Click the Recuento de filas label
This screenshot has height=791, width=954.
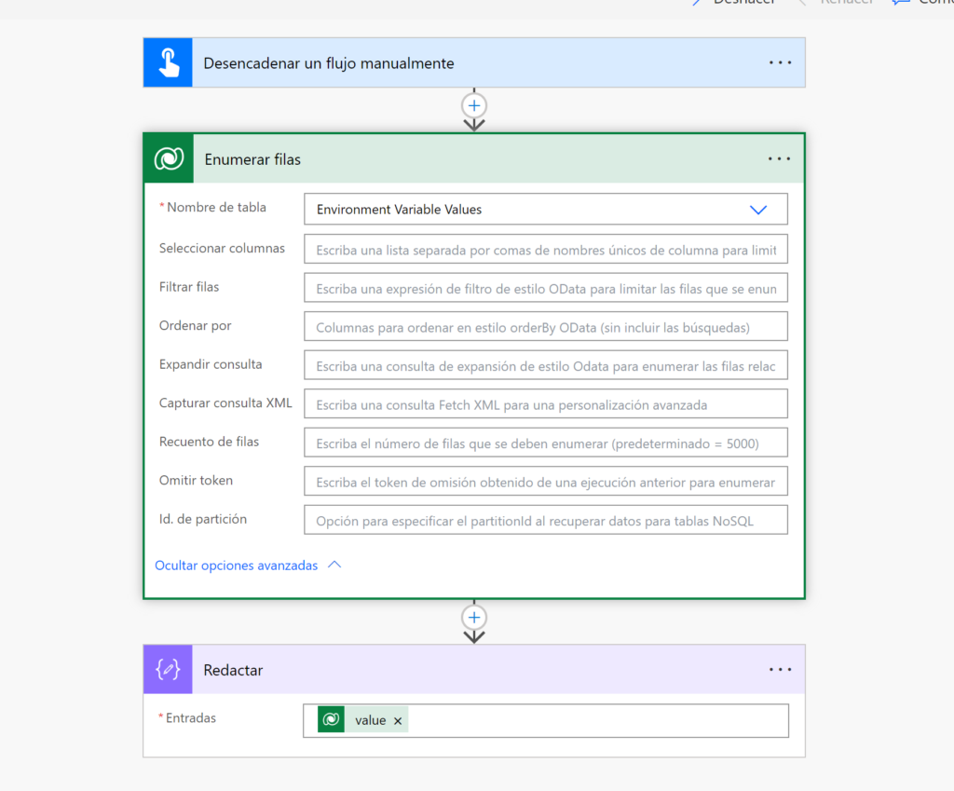tap(209, 442)
